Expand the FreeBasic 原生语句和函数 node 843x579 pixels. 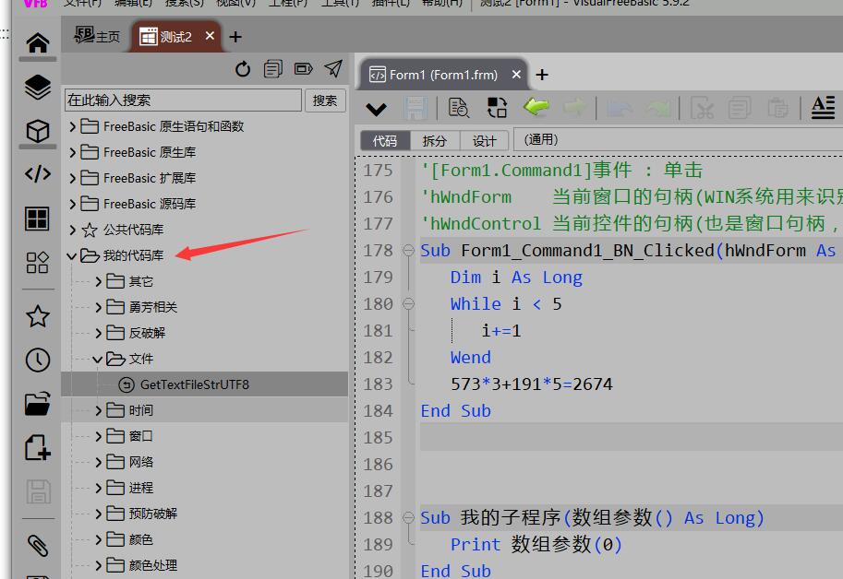(x=72, y=126)
